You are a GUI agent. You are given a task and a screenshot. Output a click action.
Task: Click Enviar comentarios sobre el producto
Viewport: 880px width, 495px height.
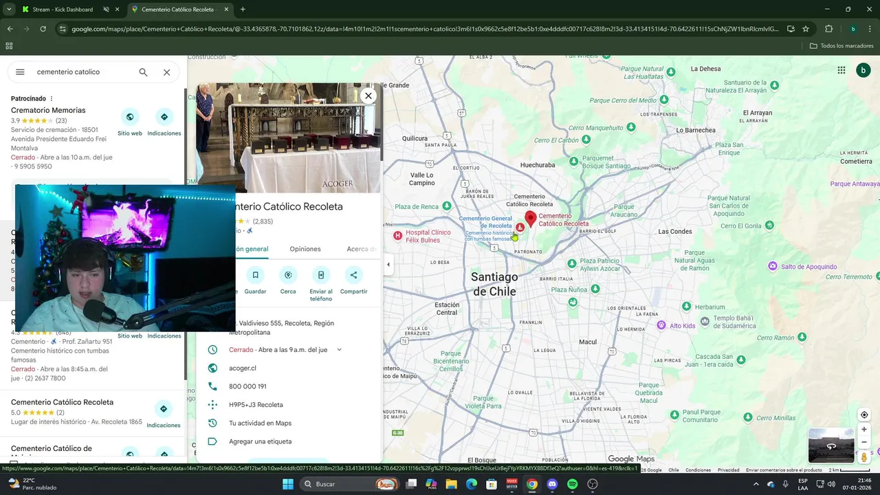coord(784,470)
